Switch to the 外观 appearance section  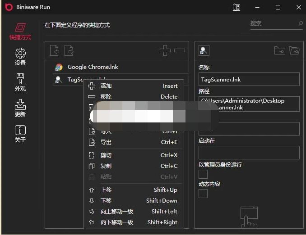(20, 82)
